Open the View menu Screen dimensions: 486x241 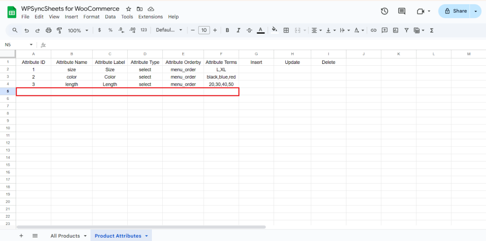(54, 17)
